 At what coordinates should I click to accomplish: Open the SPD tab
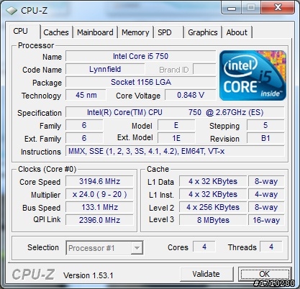click(x=168, y=32)
